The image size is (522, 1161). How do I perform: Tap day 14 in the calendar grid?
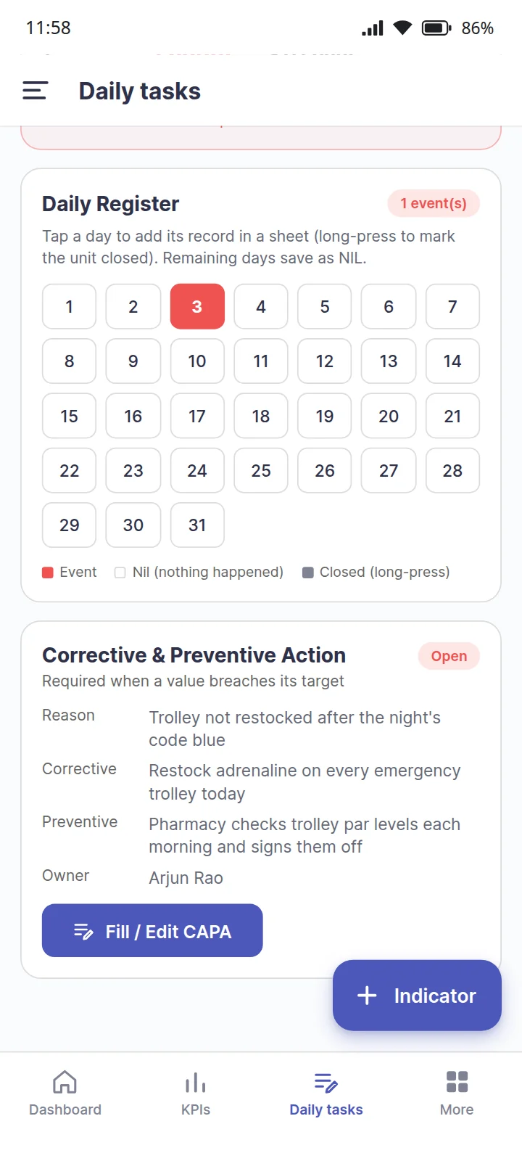coord(452,361)
